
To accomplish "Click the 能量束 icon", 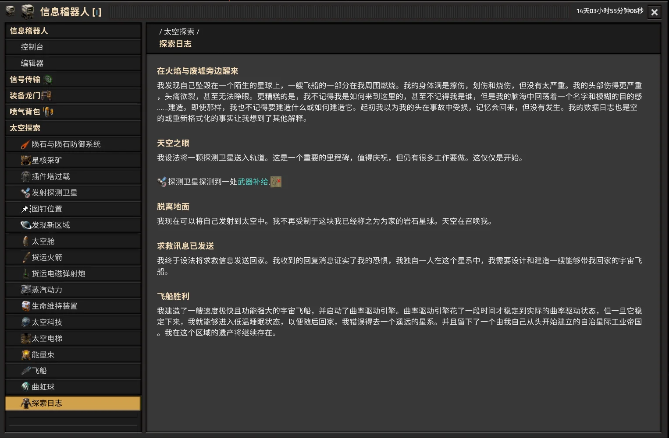I will pos(26,355).
